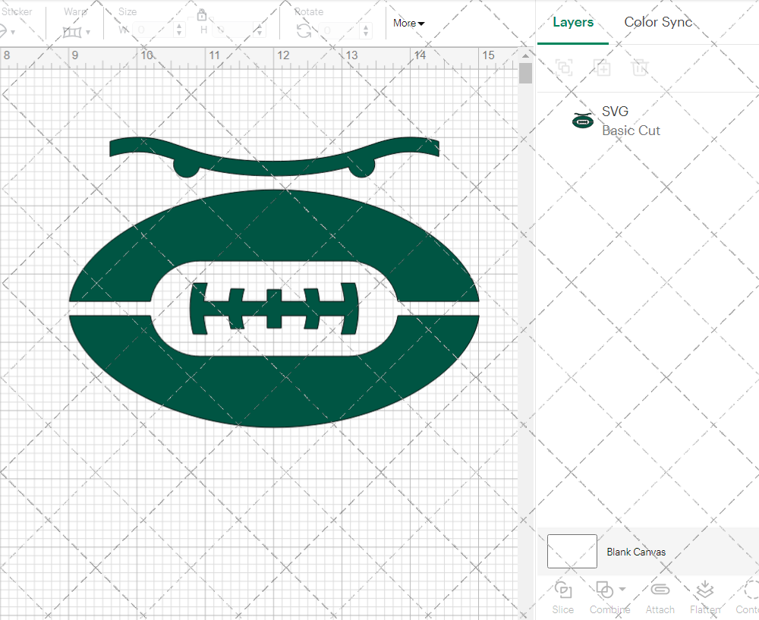Screen dimensions: 759x620
Task: Click the Group layers icon
Action: point(564,68)
